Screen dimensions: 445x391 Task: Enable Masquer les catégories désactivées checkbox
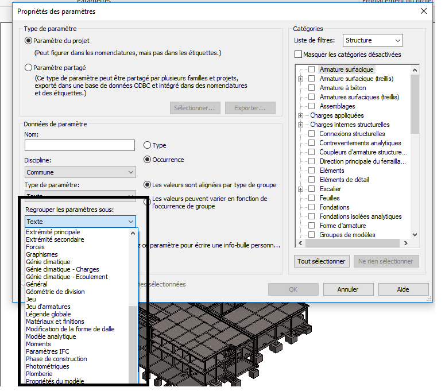(298, 55)
